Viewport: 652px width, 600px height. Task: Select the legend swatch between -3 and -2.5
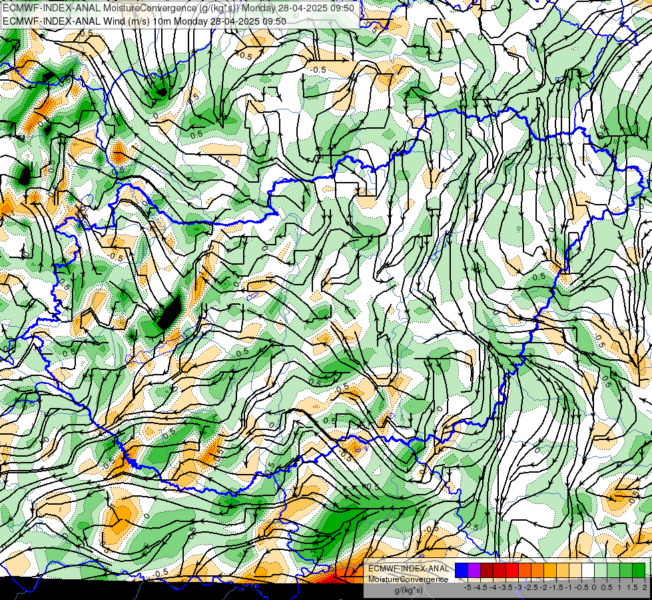[525, 571]
